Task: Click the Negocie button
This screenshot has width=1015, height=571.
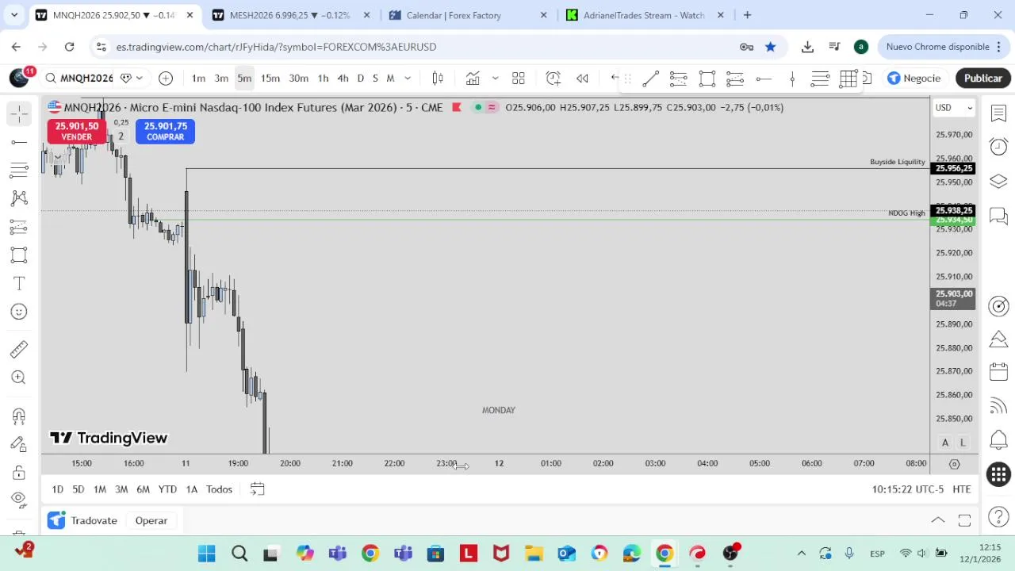Action: [914, 78]
